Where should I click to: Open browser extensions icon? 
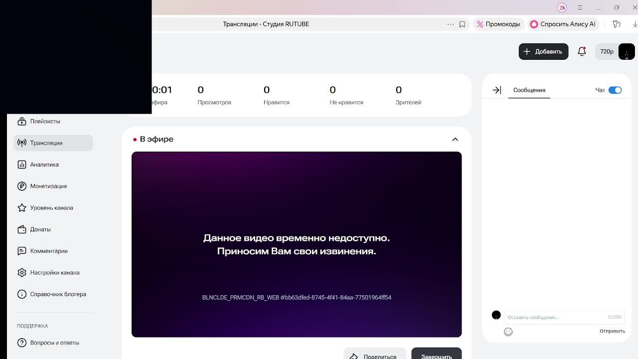click(x=617, y=24)
